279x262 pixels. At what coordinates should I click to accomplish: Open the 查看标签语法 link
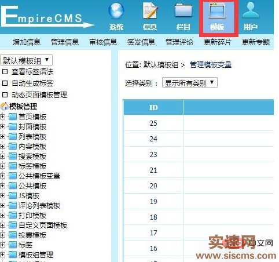click(x=32, y=72)
